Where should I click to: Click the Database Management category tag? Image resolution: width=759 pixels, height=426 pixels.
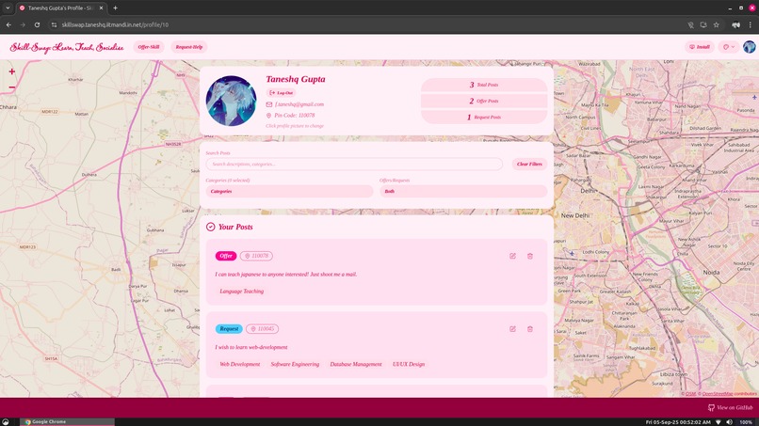point(356,364)
